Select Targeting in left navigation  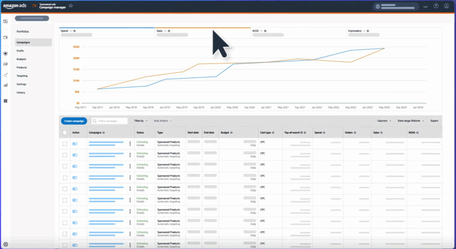tap(22, 75)
